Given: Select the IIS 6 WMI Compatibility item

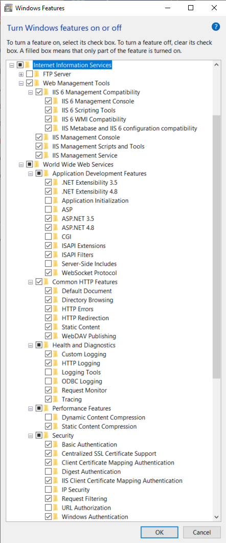Looking at the screenshot, I should pyautogui.click(x=94, y=120).
